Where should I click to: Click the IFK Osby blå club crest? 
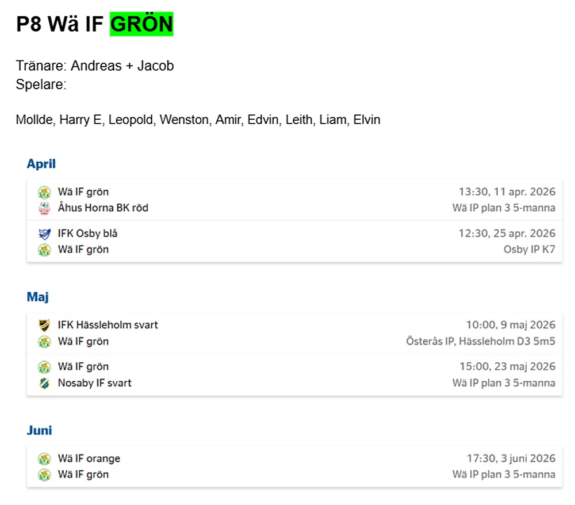[44, 234]
